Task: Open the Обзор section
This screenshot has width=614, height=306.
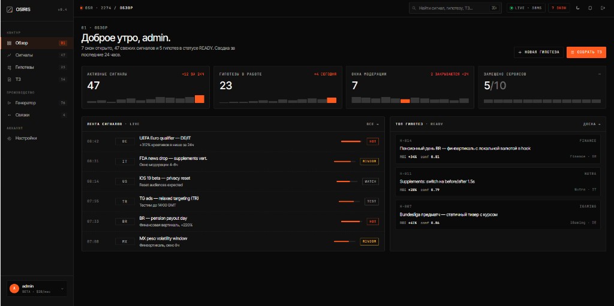Action: click(37, 43)
